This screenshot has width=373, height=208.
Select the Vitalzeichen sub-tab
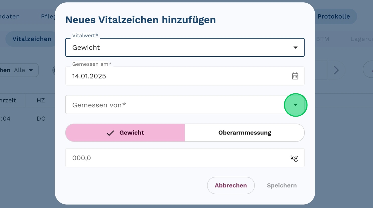tap(32, 39)
